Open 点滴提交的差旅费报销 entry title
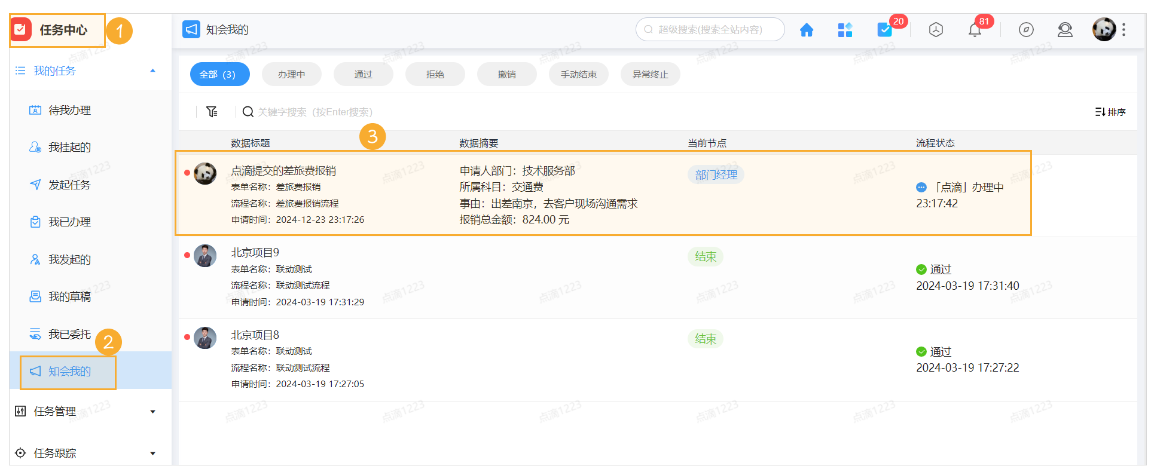1151x472 pixels. point(283,171)
